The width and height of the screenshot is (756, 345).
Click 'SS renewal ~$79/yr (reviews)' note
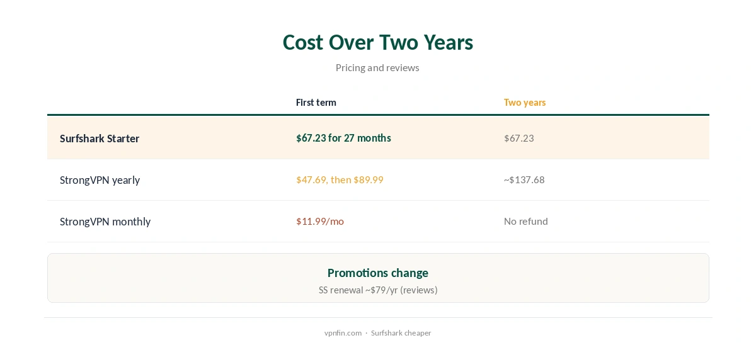coord(378,290)
